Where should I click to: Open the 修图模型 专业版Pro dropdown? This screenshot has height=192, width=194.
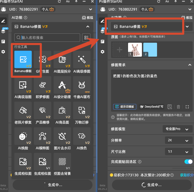tap(178, 129)
